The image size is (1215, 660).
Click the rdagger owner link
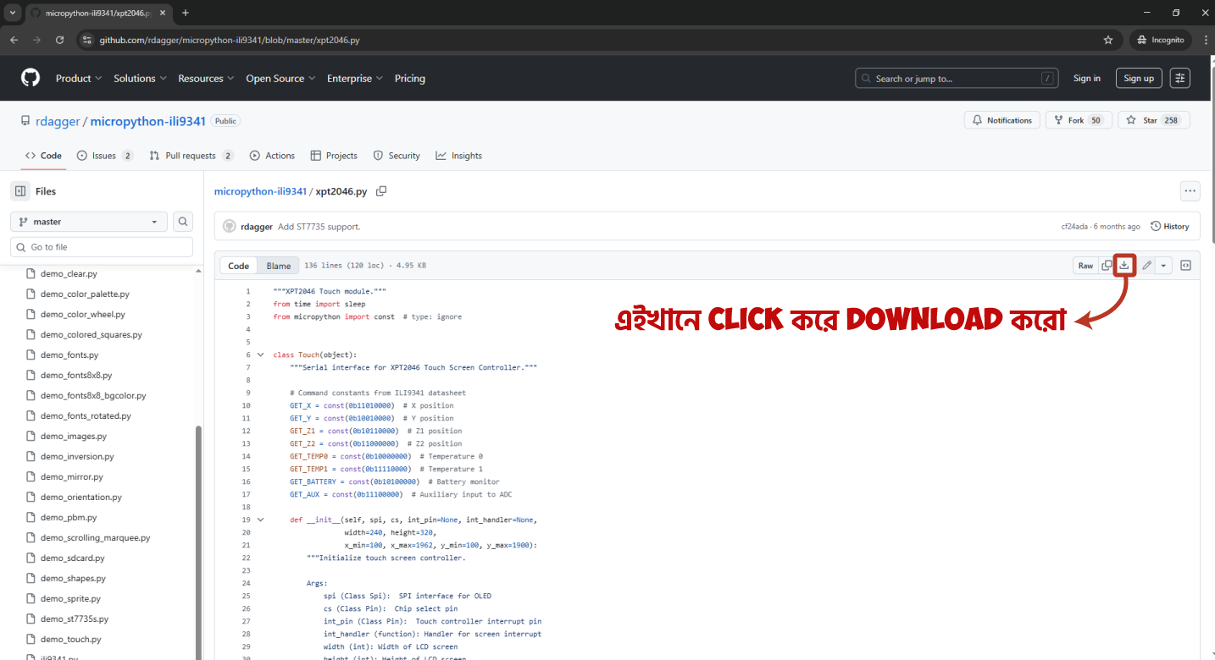click(58, 121)
